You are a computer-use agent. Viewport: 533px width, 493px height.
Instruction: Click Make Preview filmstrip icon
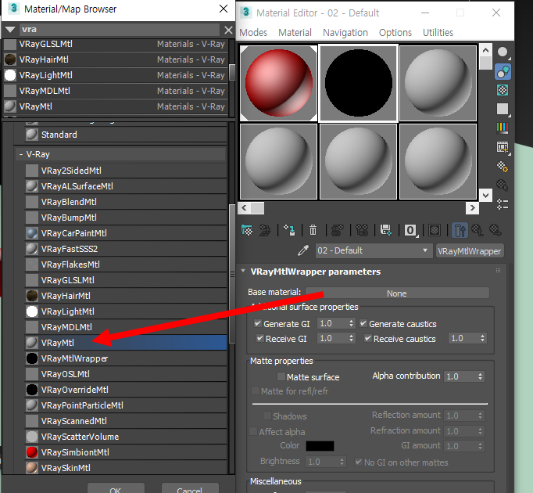point(503,147)
